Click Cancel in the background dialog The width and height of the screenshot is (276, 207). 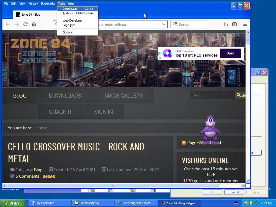[x=234, y=192]
